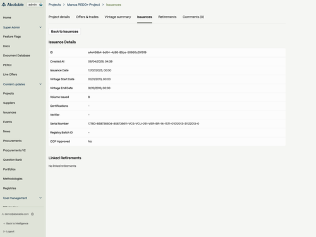The height and width of the screenshot is (237, 316).
Task: Open Document Database in the sidebar
Action: 16,56
